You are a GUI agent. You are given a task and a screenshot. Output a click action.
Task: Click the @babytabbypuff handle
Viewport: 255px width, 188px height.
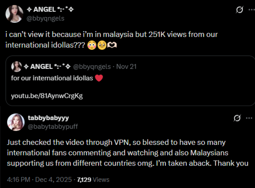[x=53, y=126]
